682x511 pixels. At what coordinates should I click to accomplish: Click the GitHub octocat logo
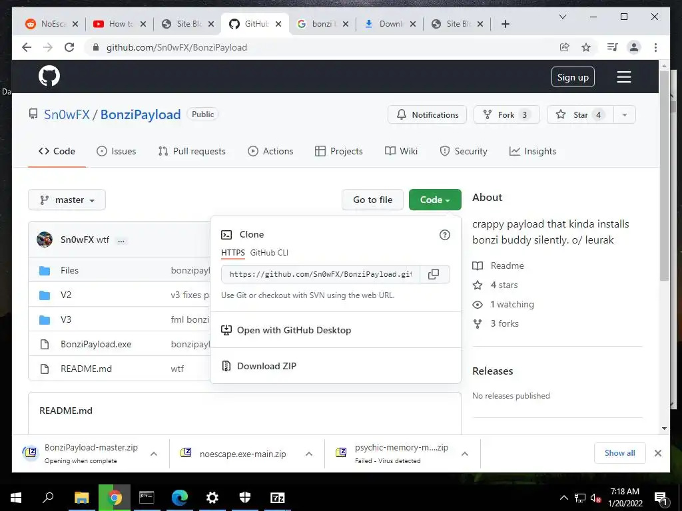point(49,76)
